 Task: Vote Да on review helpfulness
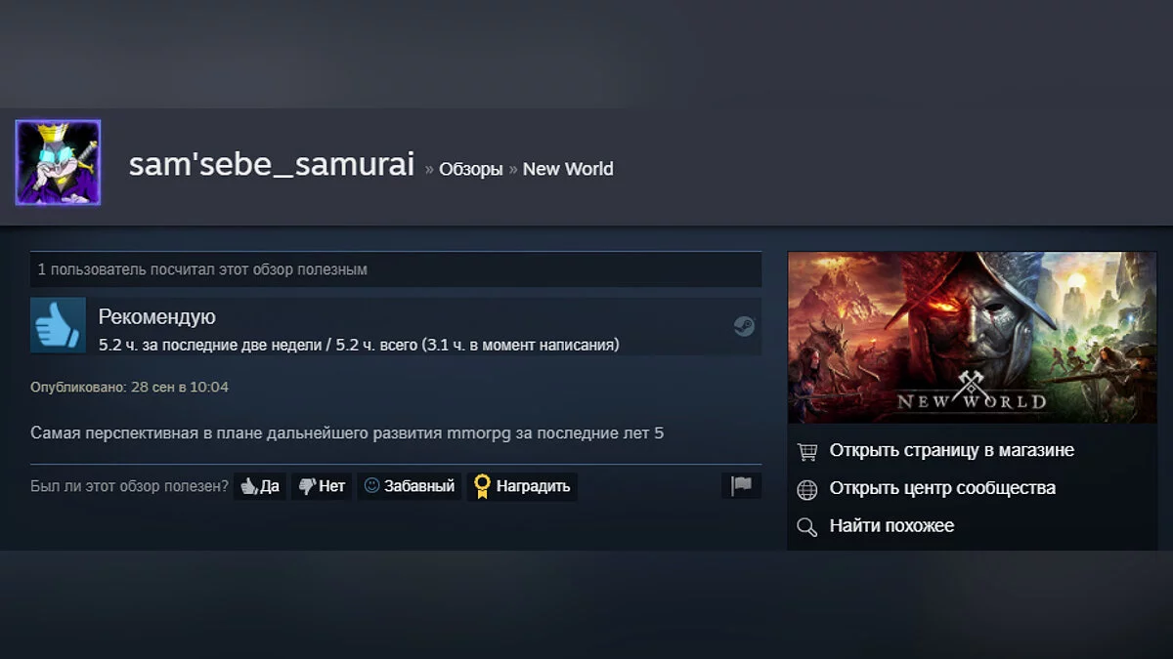click(260, 486)
